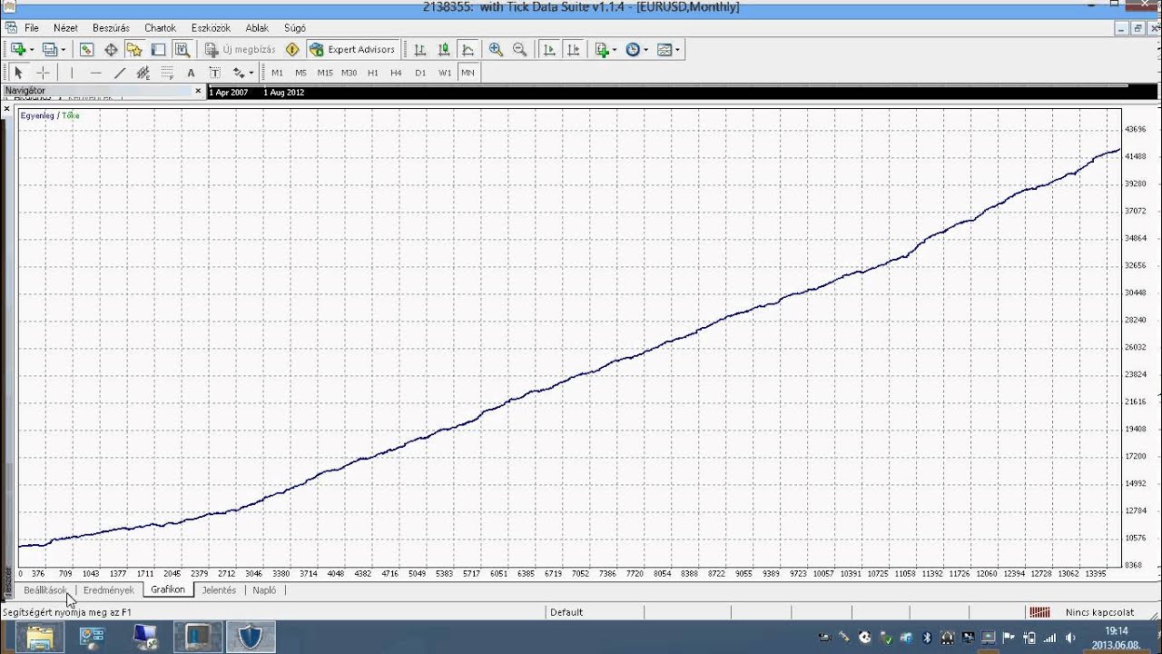Image resolution: width=1162 pixels, height=654 pixels.
Task: Open the Súgó menu
Action: tap(295, 28)
